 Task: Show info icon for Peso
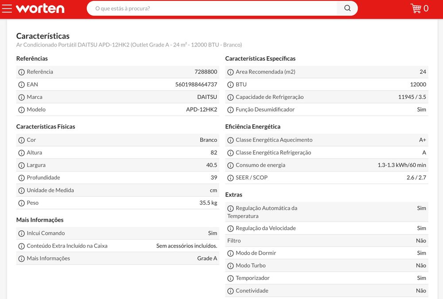tap(21, 203)
